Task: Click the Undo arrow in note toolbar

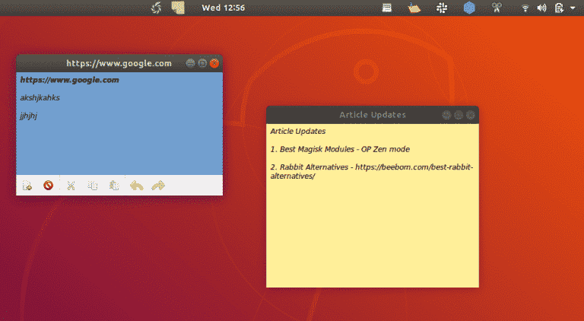Action: tap(137, 185)
